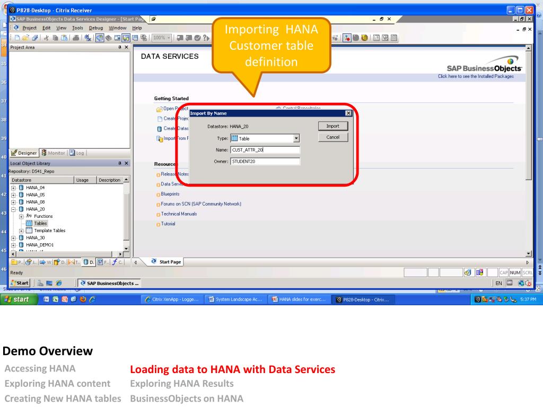The width and height of the screenshot is (543, 407).
Task: Click the question-mark help toolbar icon
Action: [206, 38]
